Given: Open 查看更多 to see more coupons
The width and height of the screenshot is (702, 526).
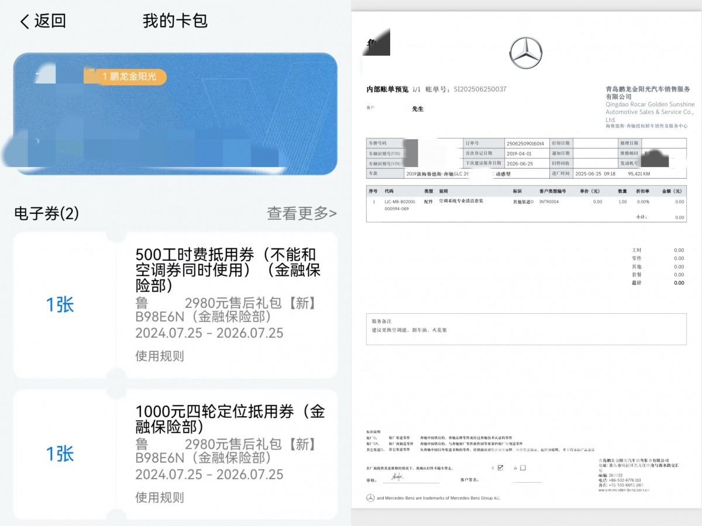Looking at the screenshot, I should pyautogui.click(x=302, y=214).
